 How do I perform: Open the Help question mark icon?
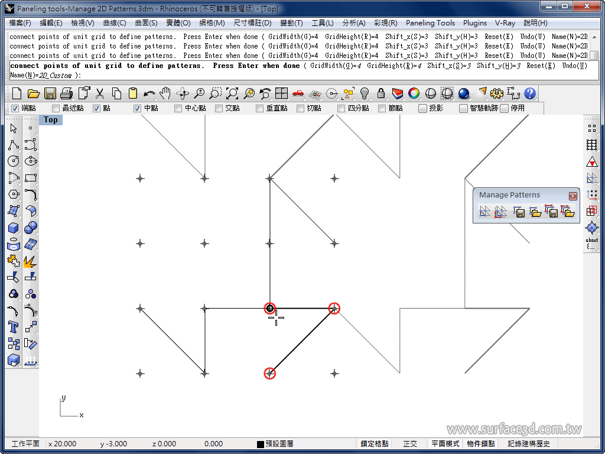[x=530, y=93]
